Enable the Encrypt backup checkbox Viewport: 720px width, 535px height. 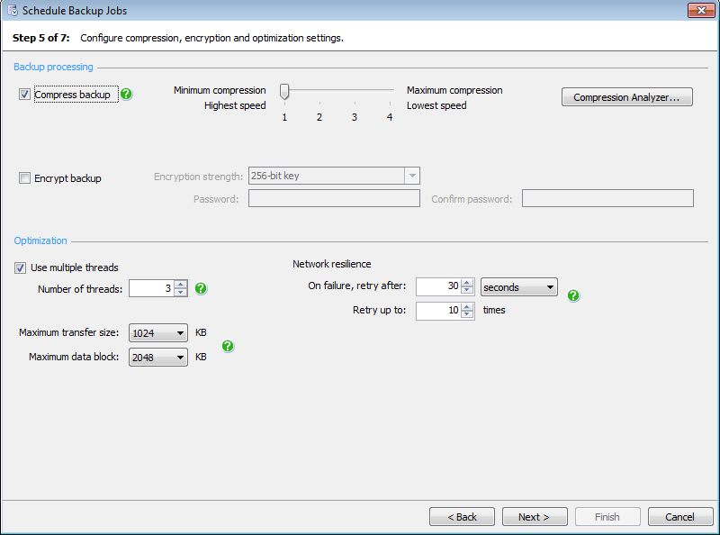[24, 178]
